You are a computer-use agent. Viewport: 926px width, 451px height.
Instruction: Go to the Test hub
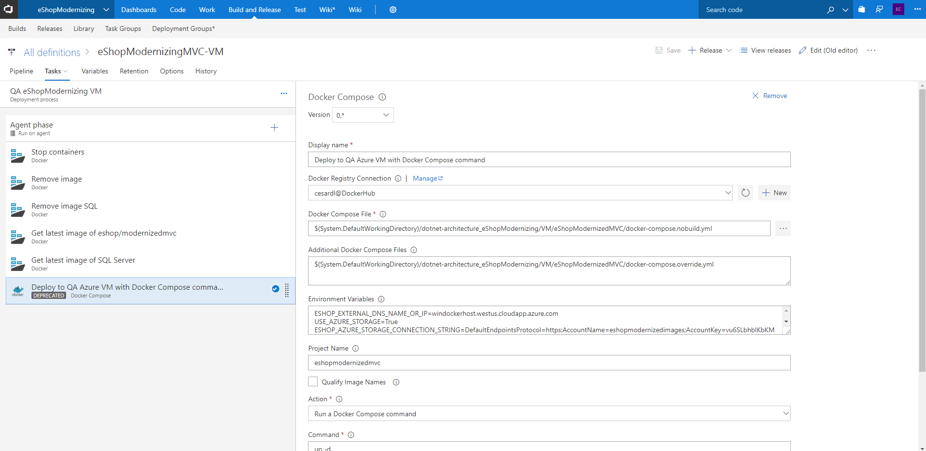300,10
